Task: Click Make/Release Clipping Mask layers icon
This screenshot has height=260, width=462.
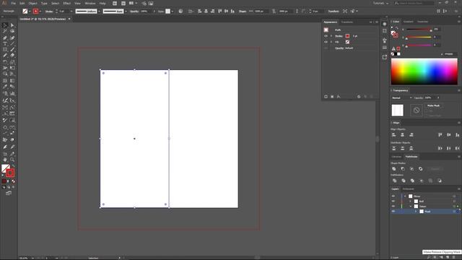Action: [435, 257]
